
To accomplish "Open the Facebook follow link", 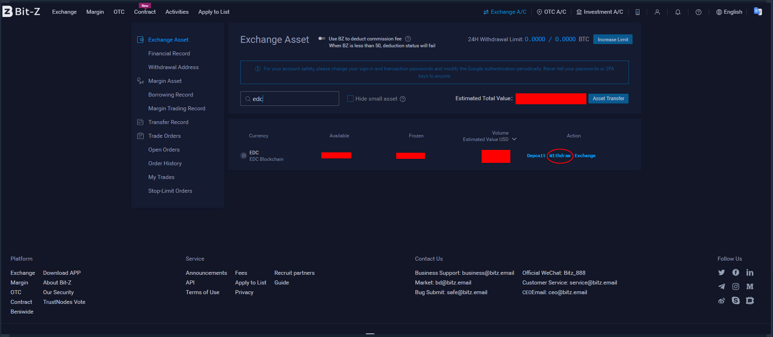I will [x=736, y=272].
